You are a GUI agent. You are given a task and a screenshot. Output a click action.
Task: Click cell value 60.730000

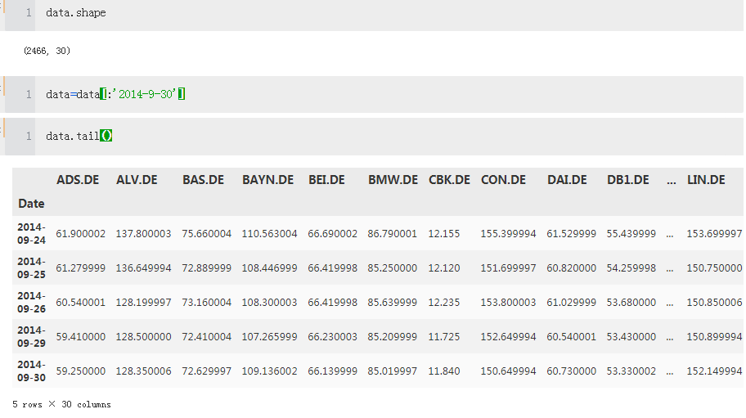tap(571, 371)
